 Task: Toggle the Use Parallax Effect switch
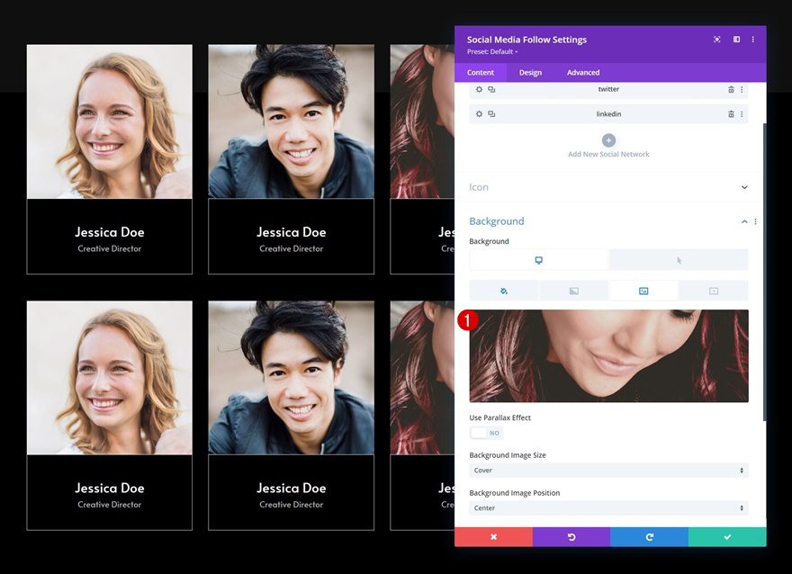(x=486, y=433)
